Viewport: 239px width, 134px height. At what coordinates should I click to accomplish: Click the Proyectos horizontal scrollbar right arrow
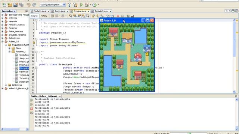(27, 129)
